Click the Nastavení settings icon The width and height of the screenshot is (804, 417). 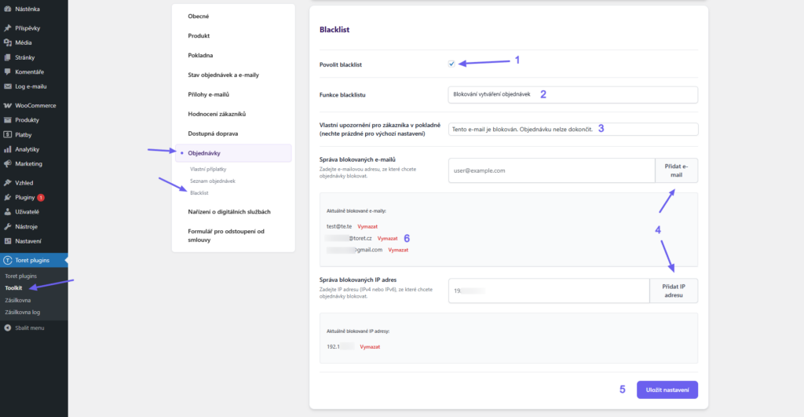point(8,240)
